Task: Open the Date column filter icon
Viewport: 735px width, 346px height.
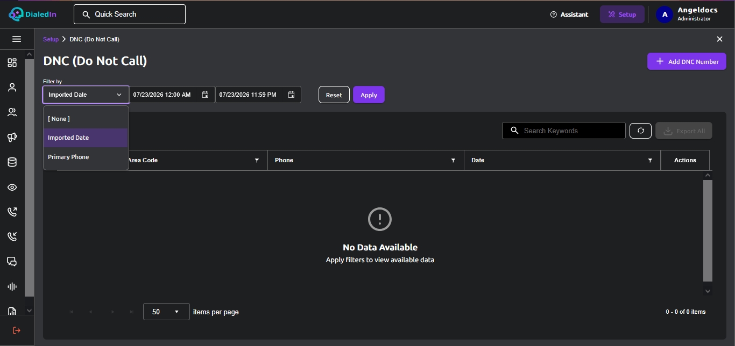Action: [x=650, y=161]
